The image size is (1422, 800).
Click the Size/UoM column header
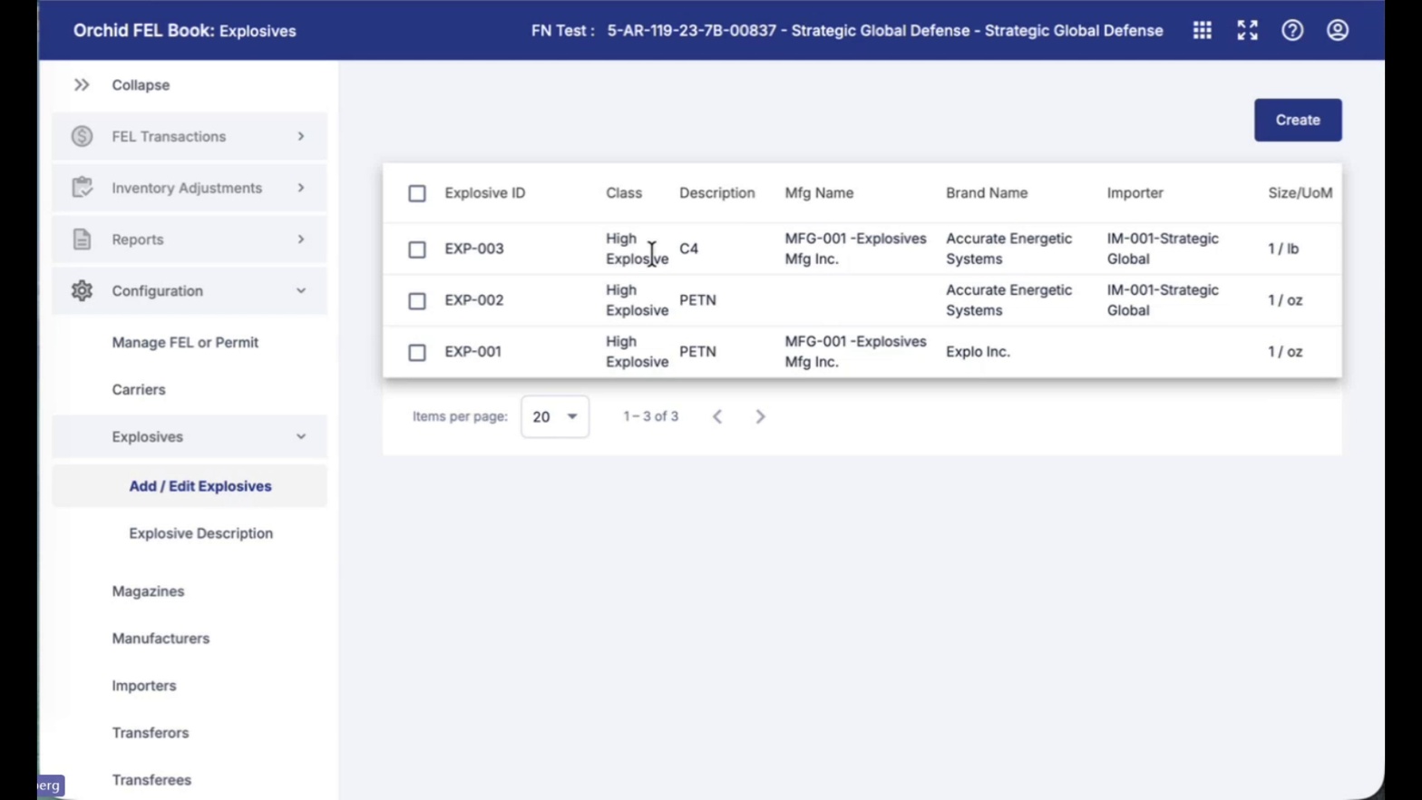point(1300,193)
